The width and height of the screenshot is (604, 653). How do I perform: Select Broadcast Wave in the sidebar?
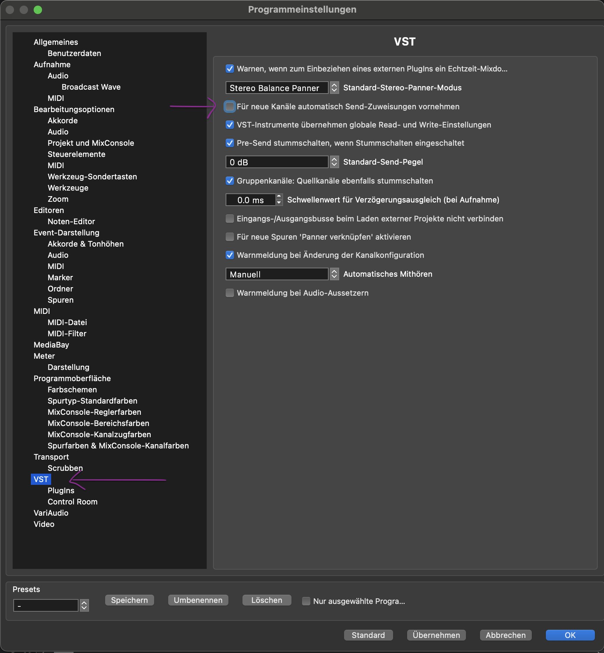click(x=91, y=87)
